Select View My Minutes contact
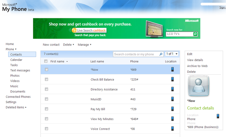The width and height of the screenshot is (226, 137). pos(102,119)
